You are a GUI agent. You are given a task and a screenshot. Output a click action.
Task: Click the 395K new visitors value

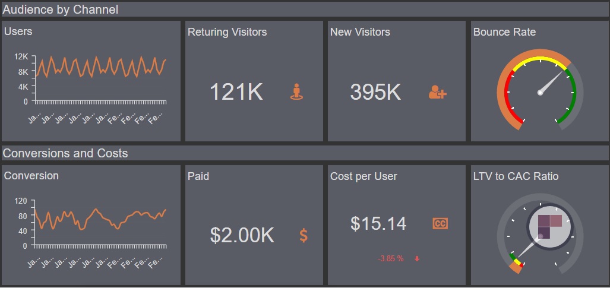click(x=375, y=92)
